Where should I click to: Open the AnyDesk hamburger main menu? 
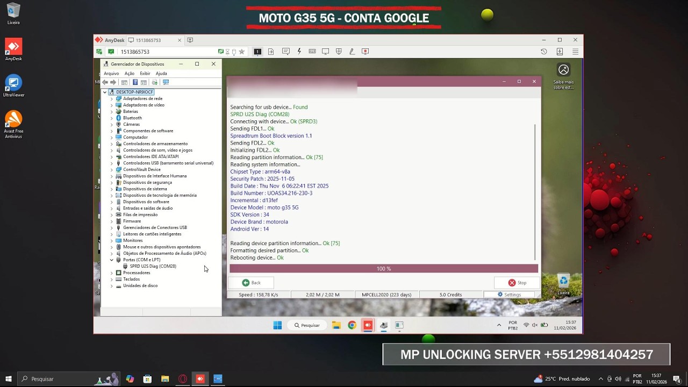click(x=576, y=52)
